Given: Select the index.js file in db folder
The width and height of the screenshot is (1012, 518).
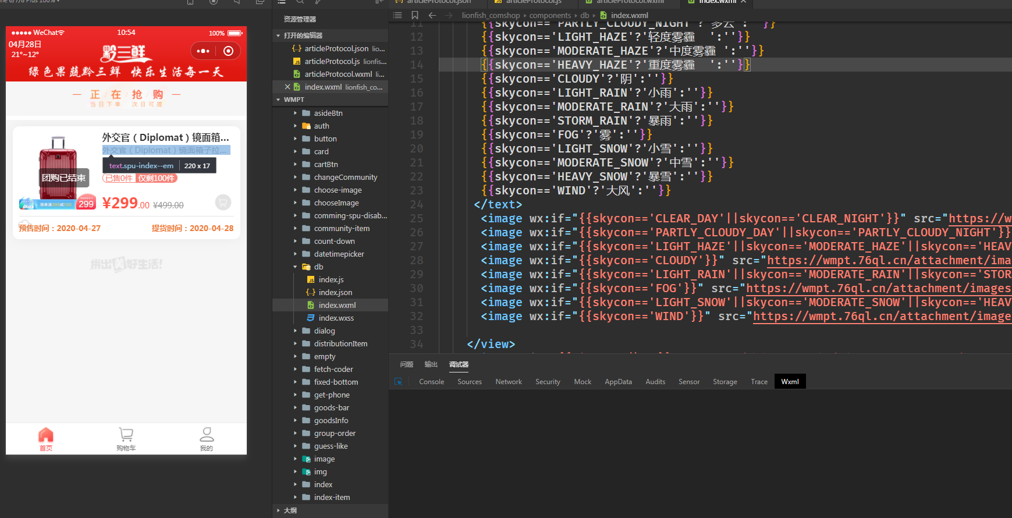Looking at the screenshot, I should [x=331, y=279].
